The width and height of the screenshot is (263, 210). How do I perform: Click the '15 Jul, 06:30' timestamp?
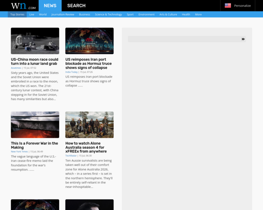pos(85,155)
